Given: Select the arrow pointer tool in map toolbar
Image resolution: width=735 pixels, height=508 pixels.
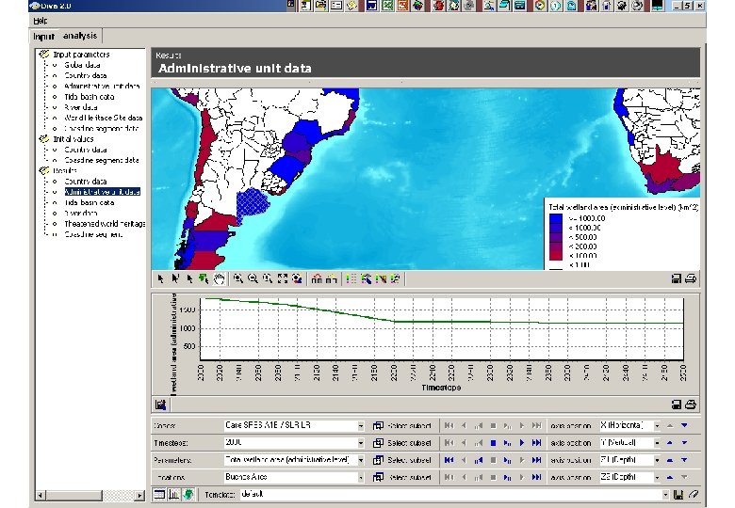Looking at the screenshot, I should coord(161,278).
